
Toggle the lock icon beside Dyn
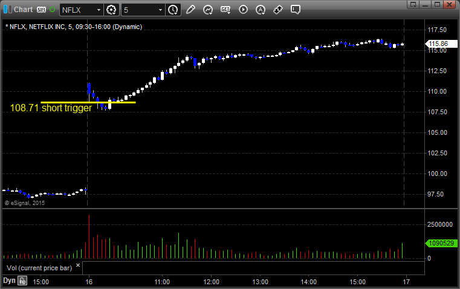point(22,281)
